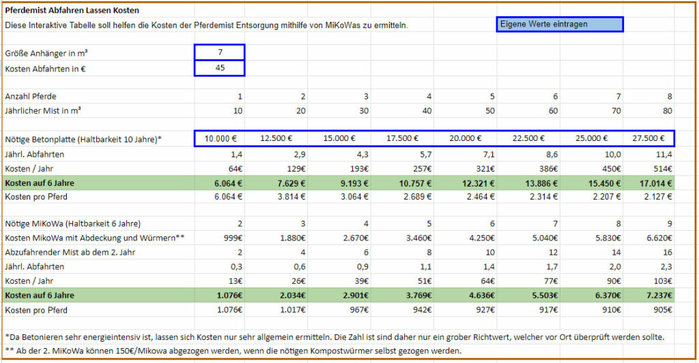Select the 'Anzahl Pferde' row label
699x363 pixels.
(x=31, y=96)
